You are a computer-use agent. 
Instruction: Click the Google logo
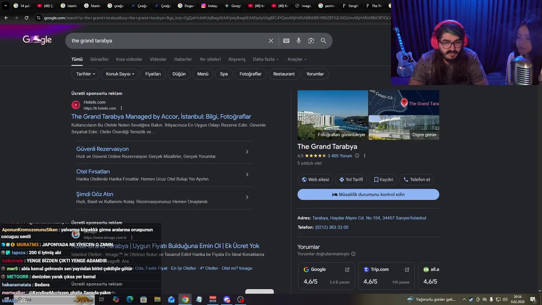(x=37, y=40)
